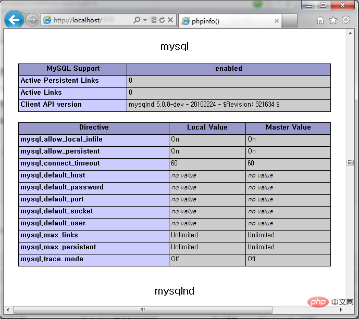Open Favorites star icon
This screenshot has height=319, width=359.
coord(333,20)
